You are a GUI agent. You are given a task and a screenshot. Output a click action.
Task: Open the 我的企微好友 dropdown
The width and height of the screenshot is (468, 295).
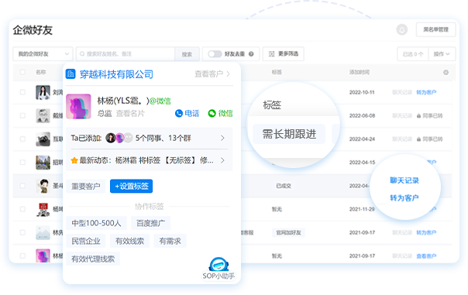pyautogui.click(x=43, y=54)
